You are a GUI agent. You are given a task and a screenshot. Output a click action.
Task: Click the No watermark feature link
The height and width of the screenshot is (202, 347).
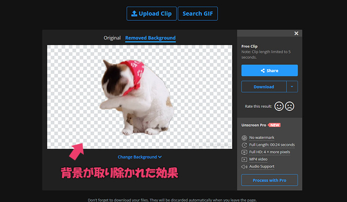tap(262, 138)
